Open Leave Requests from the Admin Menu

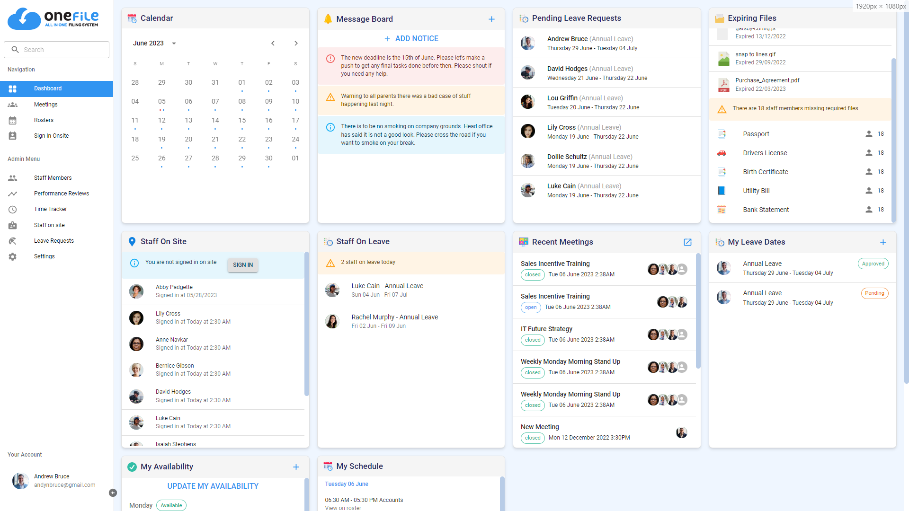[53, 241]
